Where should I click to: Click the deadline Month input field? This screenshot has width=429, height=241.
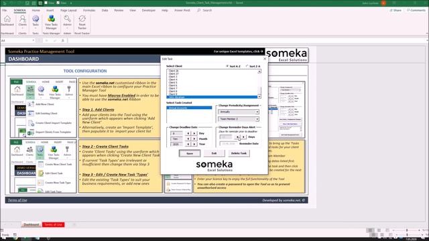(x=176, y=139)
